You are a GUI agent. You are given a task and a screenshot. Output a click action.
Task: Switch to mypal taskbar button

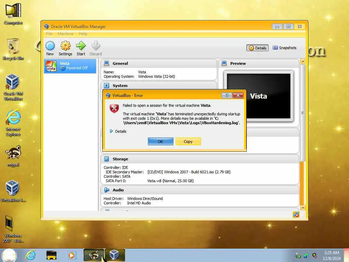[94, 255]
